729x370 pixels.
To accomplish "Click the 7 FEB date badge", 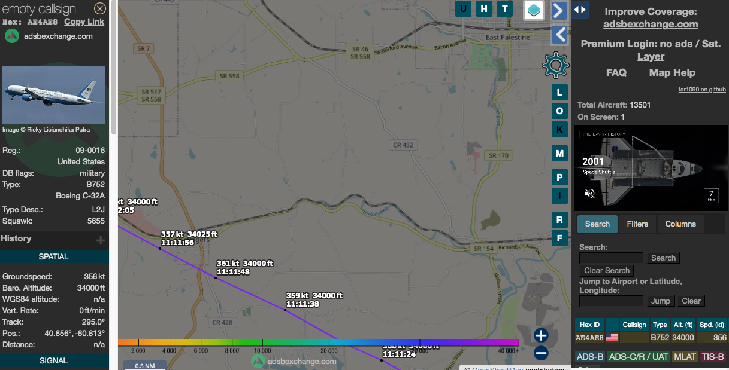I will click(x=711, y=195).
